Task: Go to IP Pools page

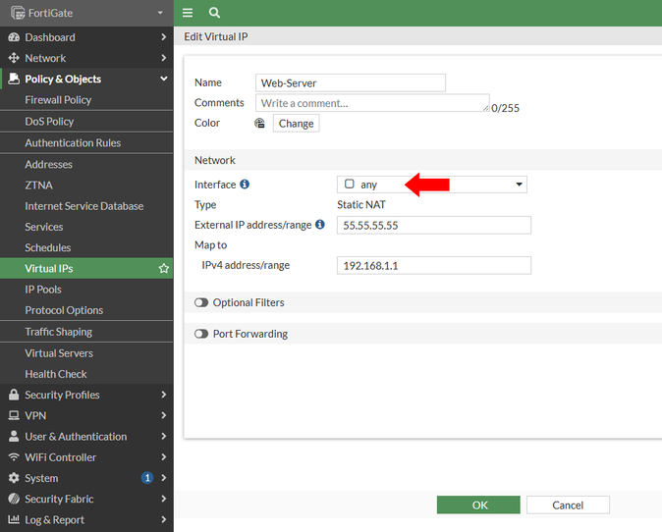Action: click(43, 290)
